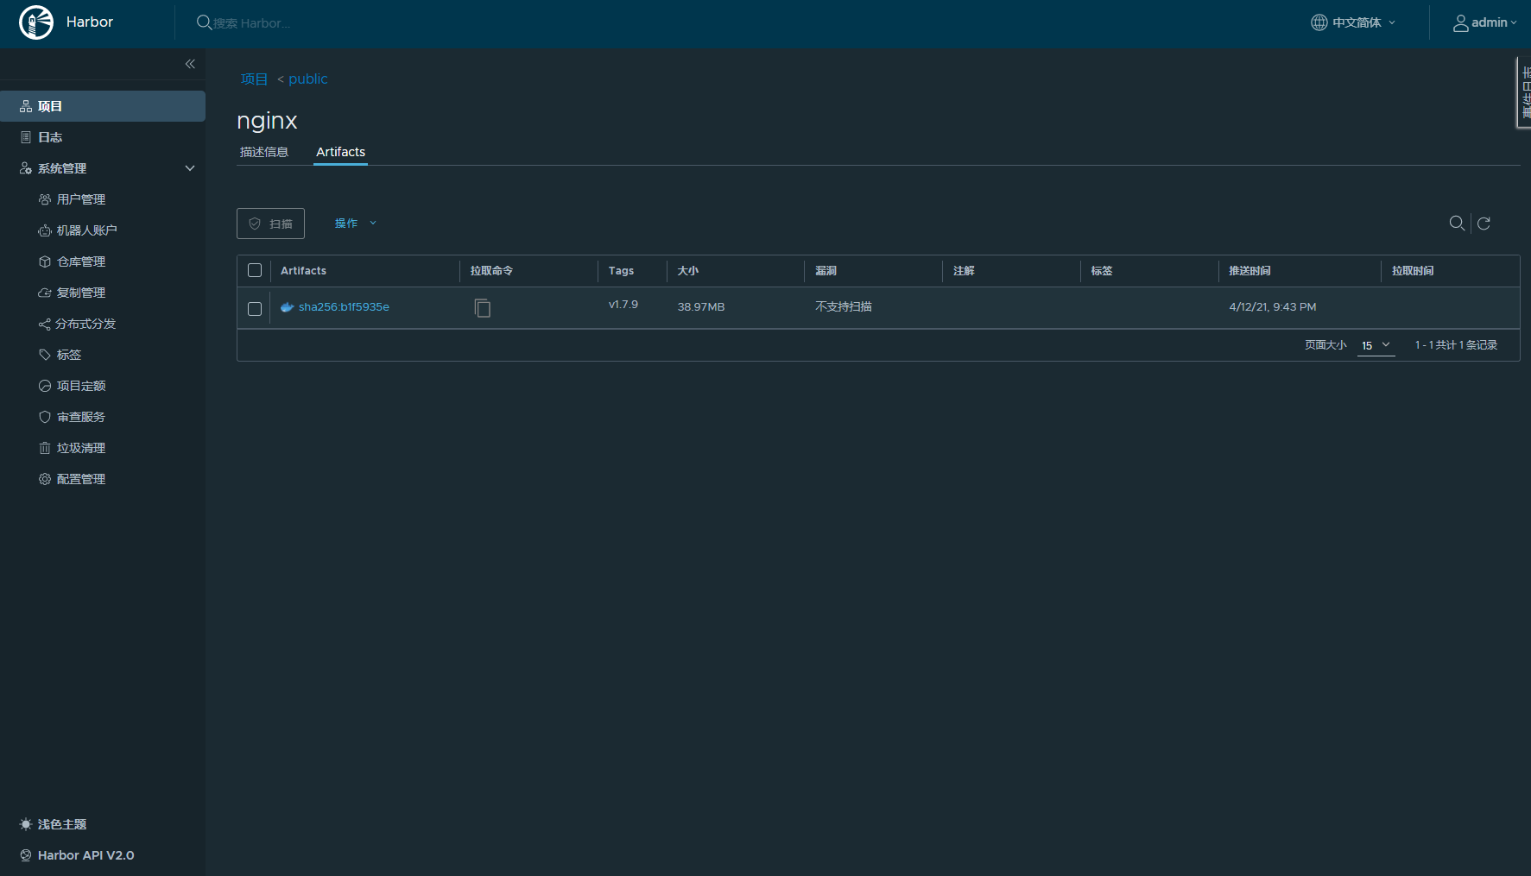This screenshot has width=1531, height=876.
Task: Select all artifacts header checkbox
Action: click(255, 270)
